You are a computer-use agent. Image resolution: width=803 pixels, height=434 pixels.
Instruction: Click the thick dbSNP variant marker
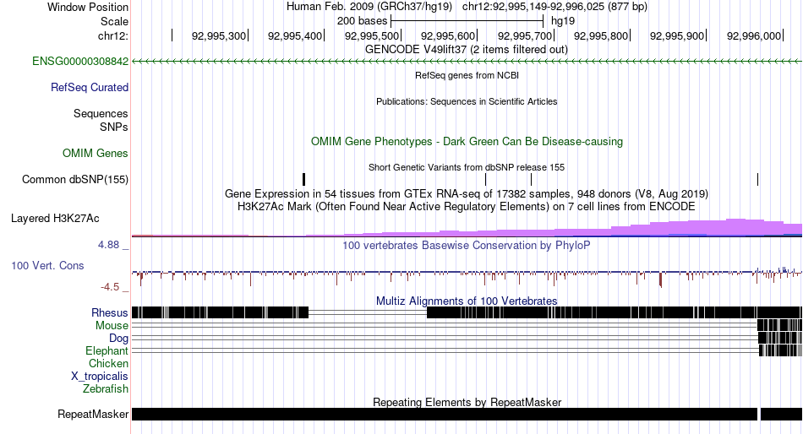coord(303,180)
